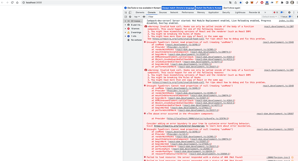Select the Console tab
Screen dimensions: 298x161
tap(151, 12)
